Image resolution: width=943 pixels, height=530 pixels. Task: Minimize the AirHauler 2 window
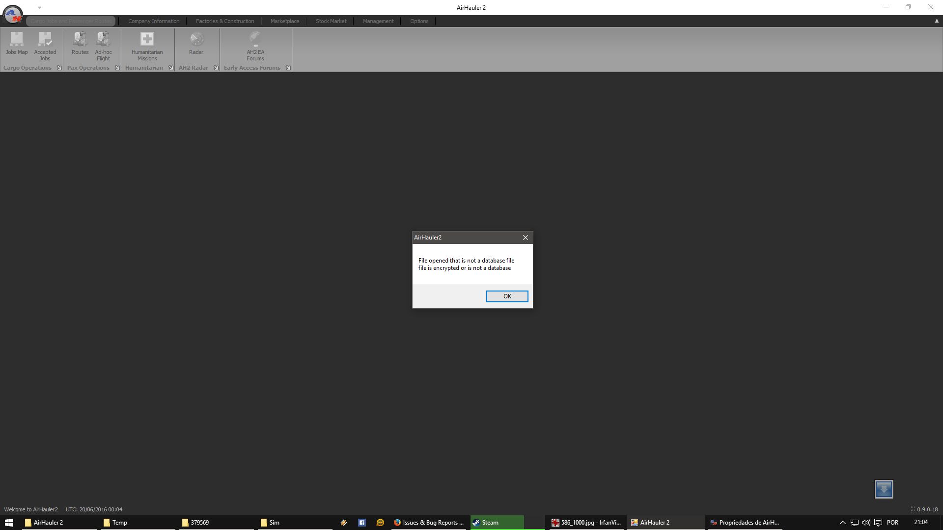click(886, 7)
